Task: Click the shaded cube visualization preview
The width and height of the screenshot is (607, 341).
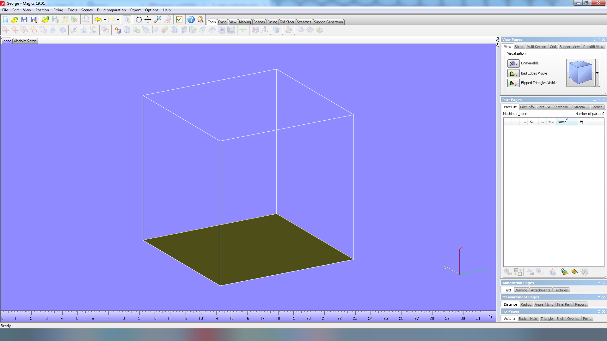Action: click(580, 73)
